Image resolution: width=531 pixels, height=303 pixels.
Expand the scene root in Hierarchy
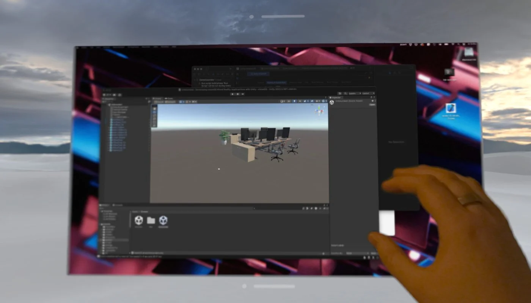108,105
